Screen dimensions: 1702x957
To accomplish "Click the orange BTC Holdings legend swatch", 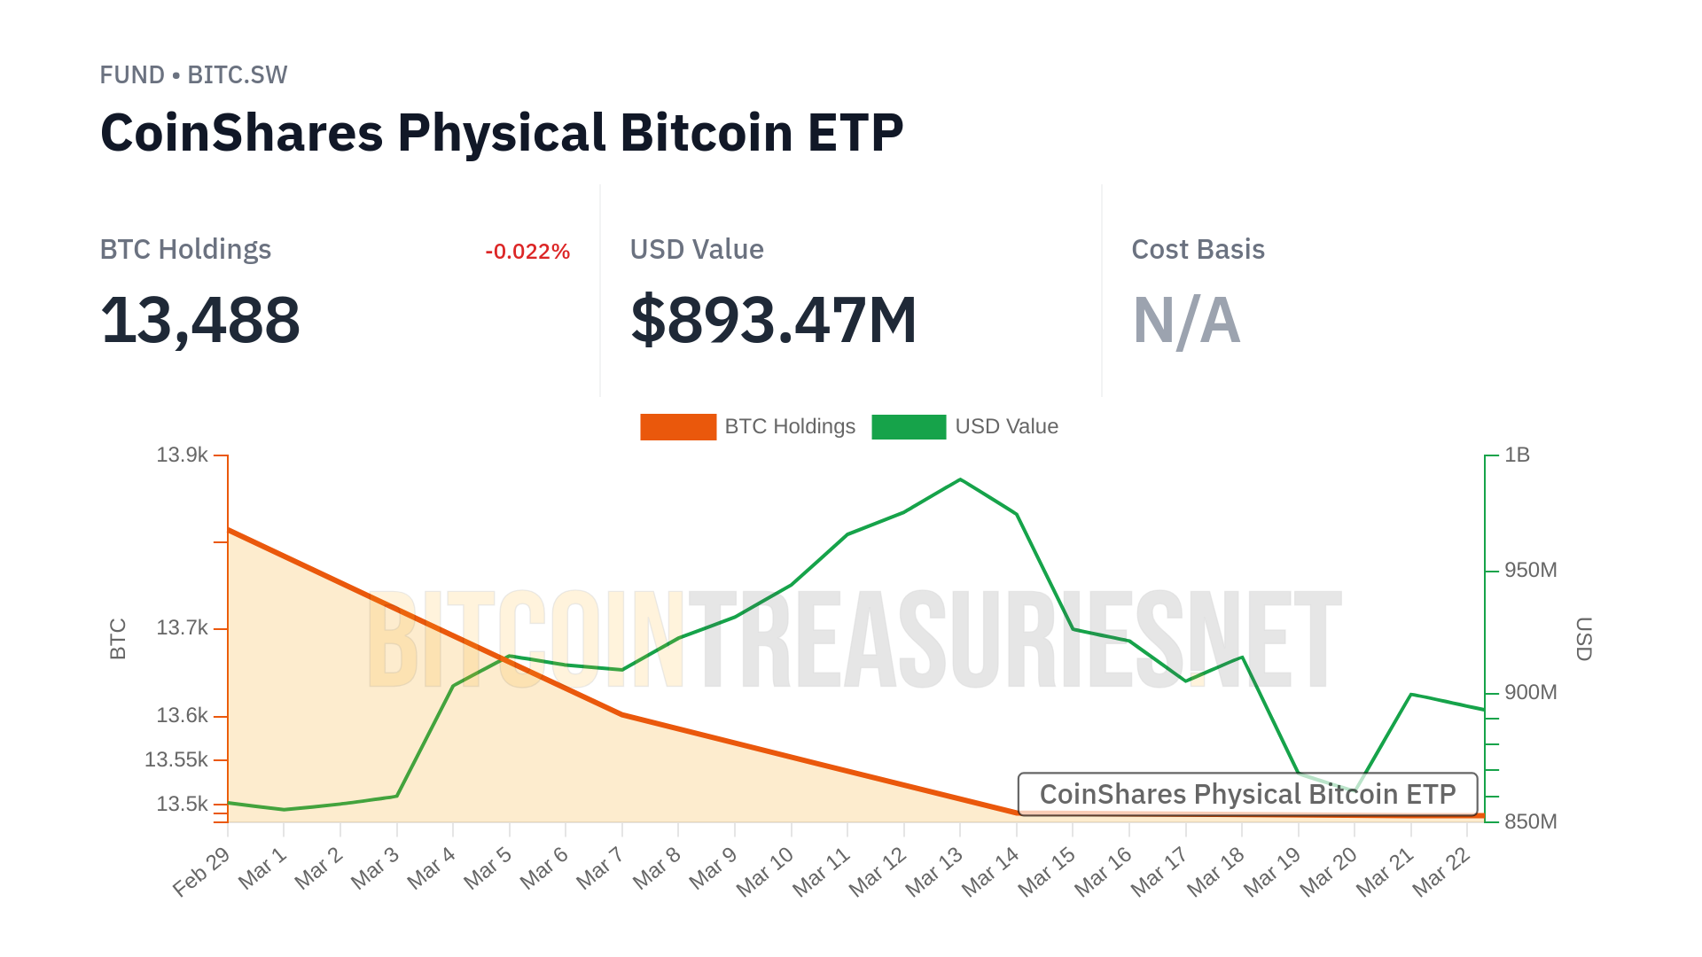I will tap(677, 427).
